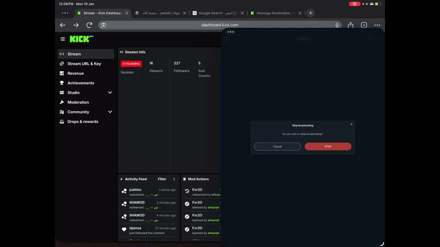Screen dimensions: 440x247
Task: Click the clock showing 12:08 PM
Action: [66, 4]
